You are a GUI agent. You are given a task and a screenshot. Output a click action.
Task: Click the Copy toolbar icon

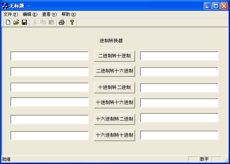click(43, 22)
